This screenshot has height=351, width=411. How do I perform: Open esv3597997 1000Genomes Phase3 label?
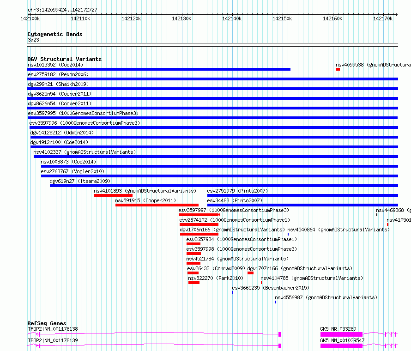(234, 210)
